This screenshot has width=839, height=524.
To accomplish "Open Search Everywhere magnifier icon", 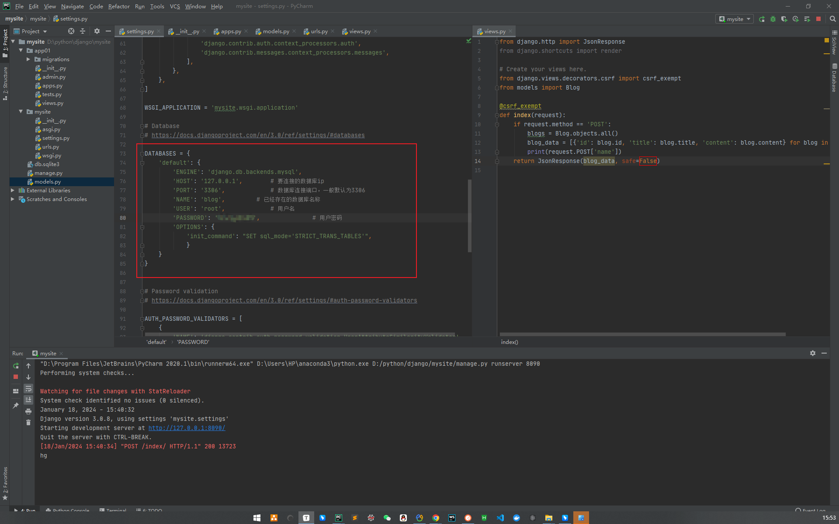I will point(832,19).
